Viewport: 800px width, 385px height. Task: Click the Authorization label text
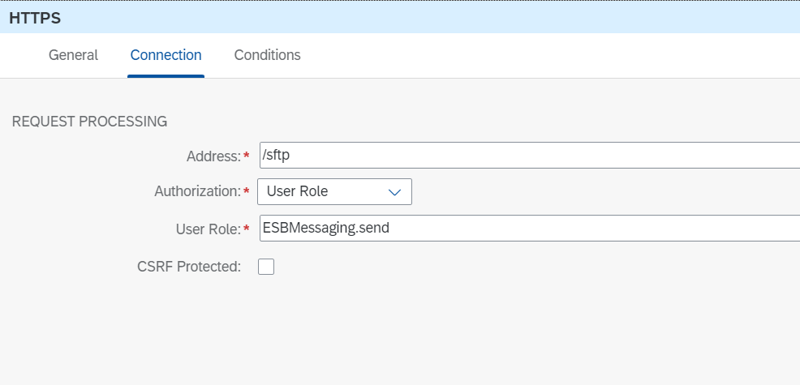click(197, 192)
